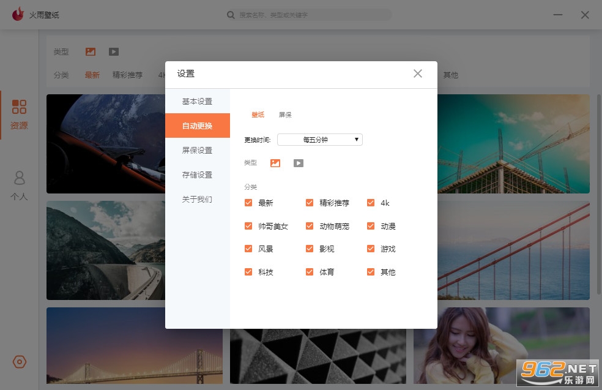Open the hexagon settings icon in sidebar
The width and height of the screenshot is (602, 390).
pos(20,362)
